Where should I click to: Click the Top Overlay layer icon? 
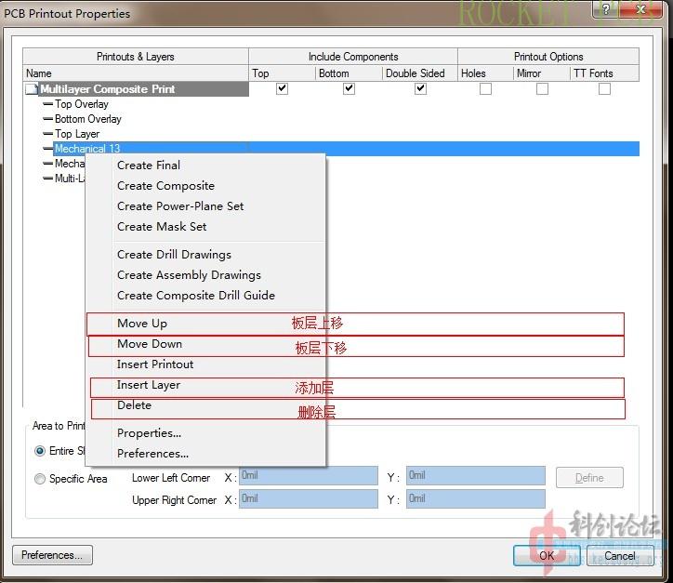coord(48,104)
